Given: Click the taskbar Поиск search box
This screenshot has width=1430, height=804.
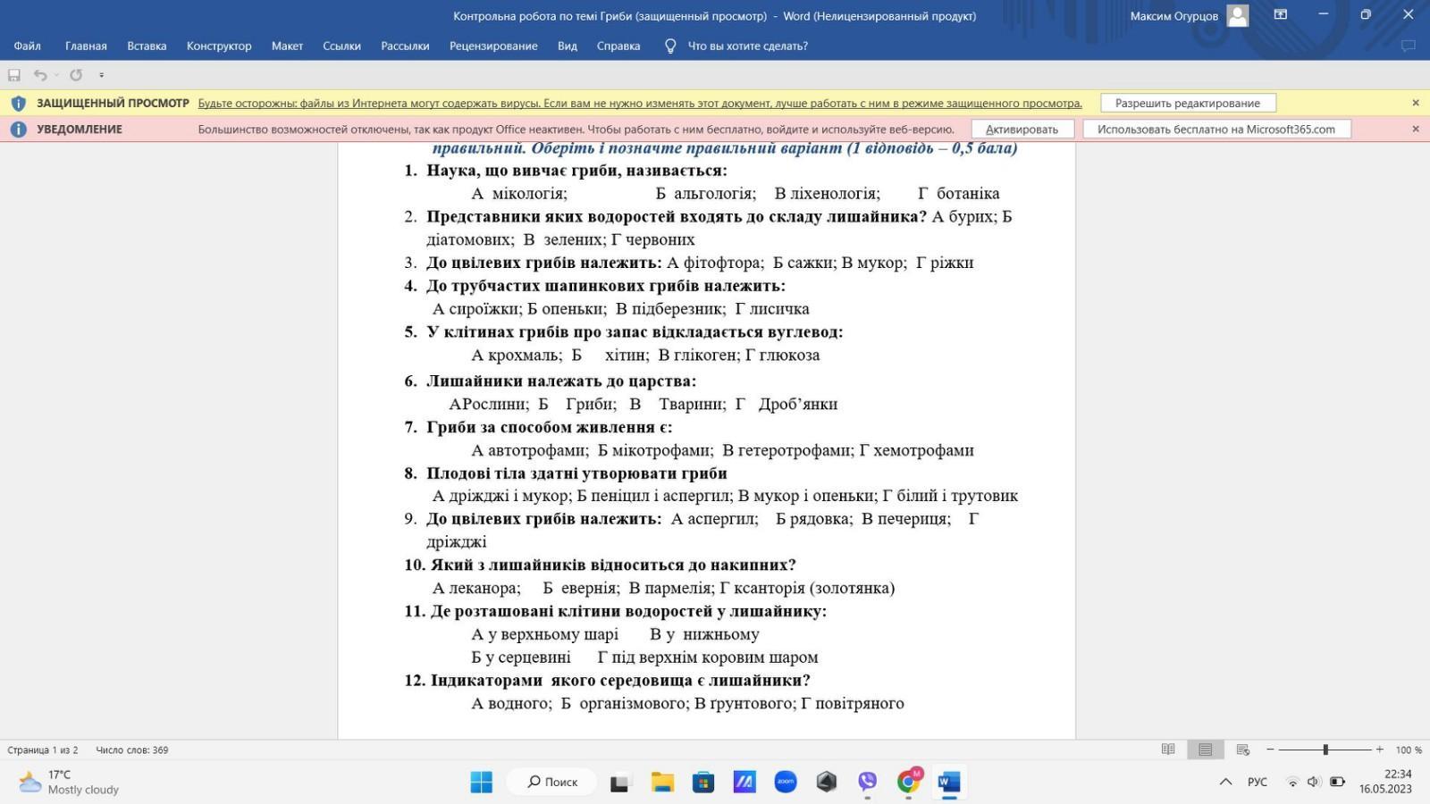Looking at the screenshot, I should 551,782.
